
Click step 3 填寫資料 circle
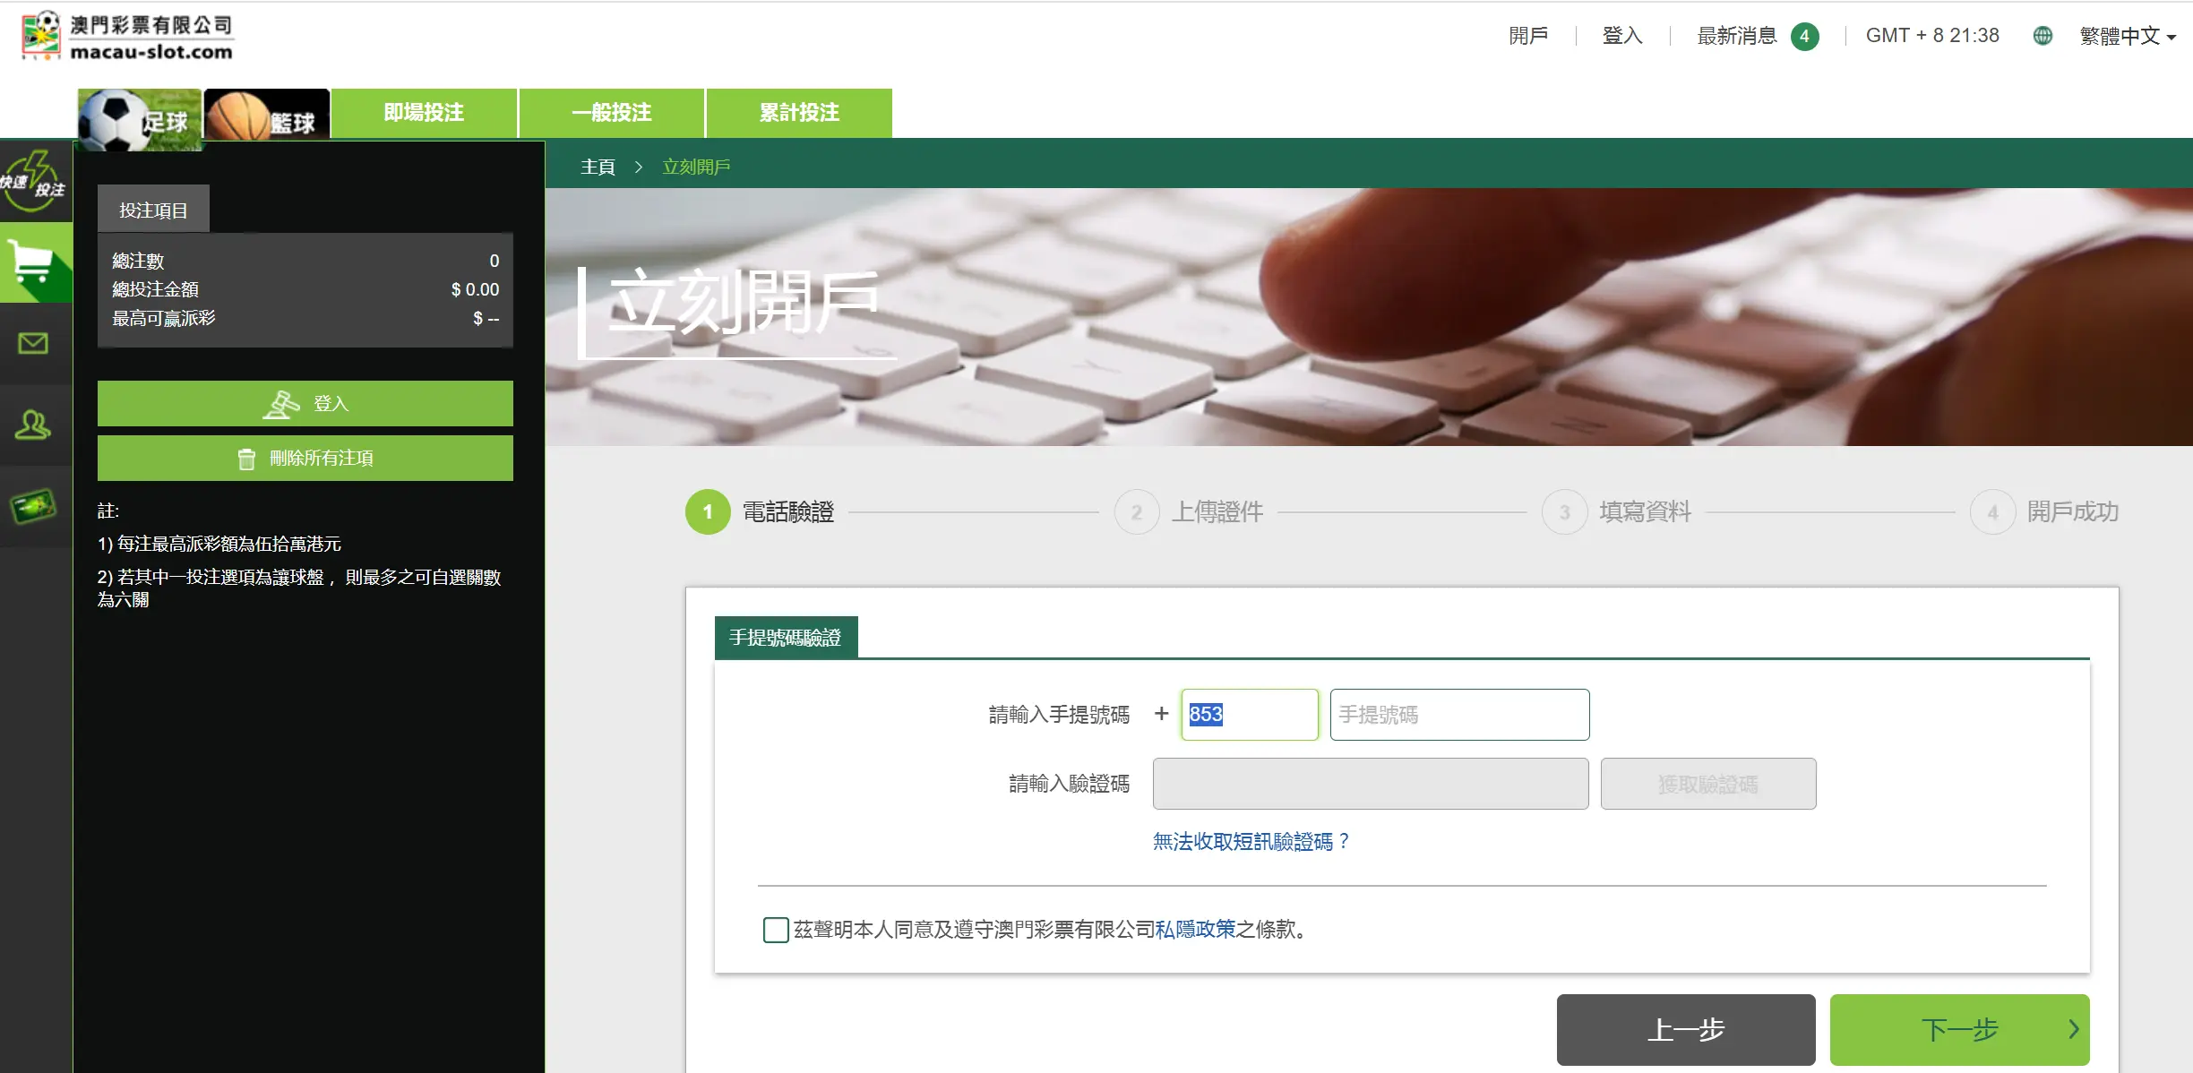click(1564, 511)
